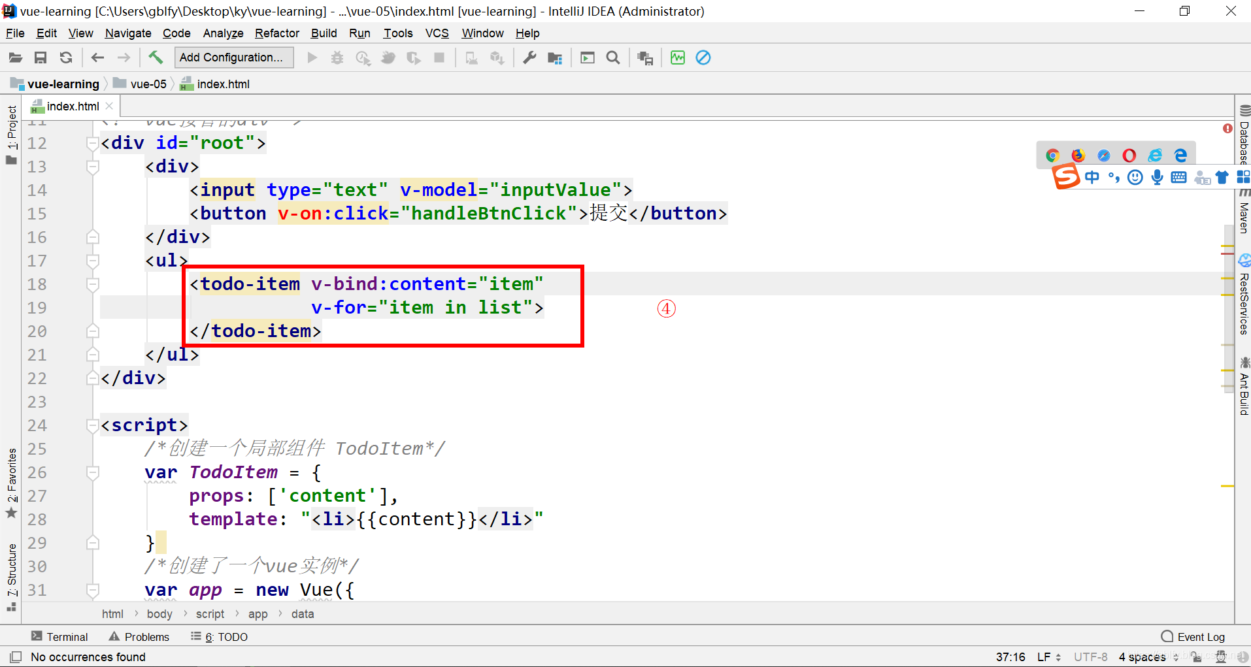
Task: Open the LF line separator dropdown
Action: [1048, 657]
